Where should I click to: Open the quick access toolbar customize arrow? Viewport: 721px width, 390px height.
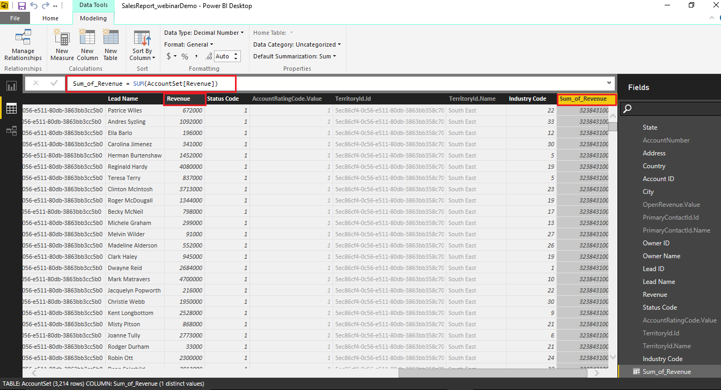[55, 6]
